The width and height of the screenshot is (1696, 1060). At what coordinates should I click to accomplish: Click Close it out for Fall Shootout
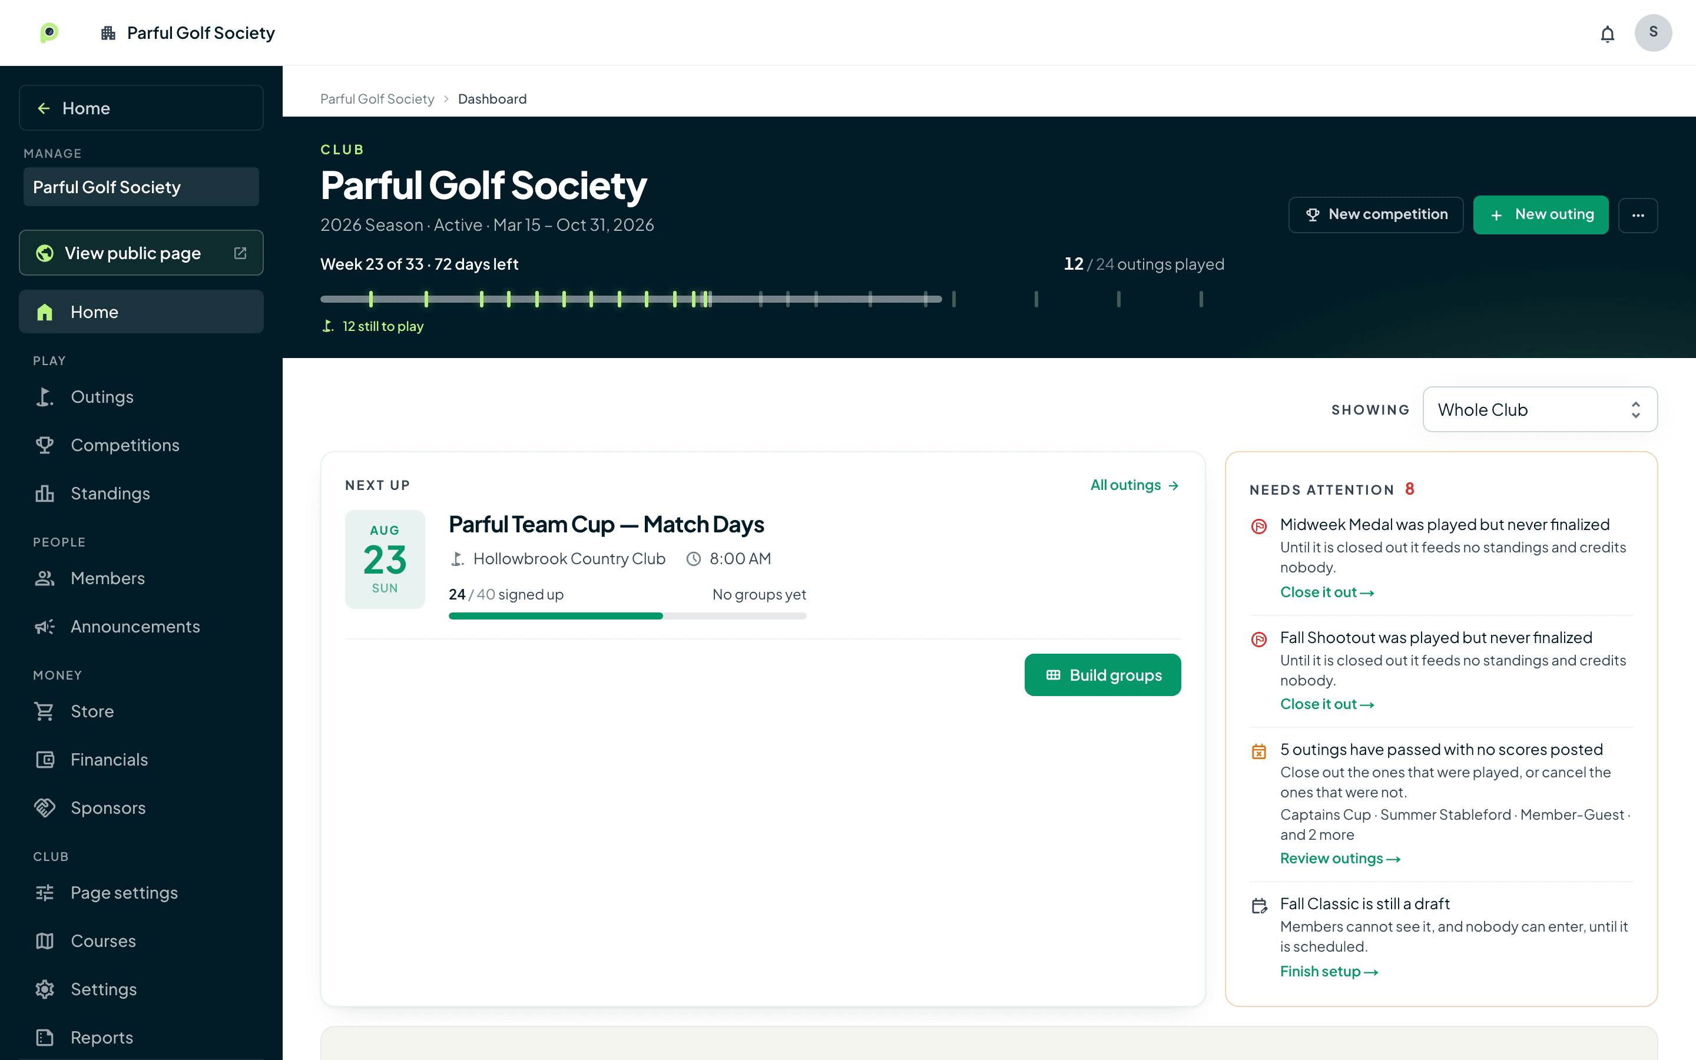pyautogui.click(x=1327, y=704)
